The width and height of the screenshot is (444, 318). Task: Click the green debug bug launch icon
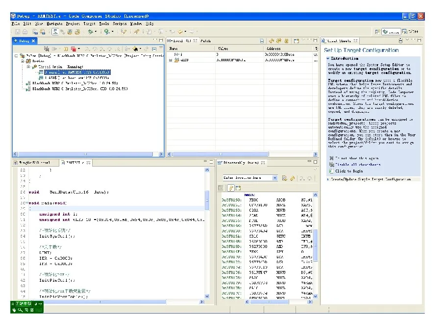point(90,32)
